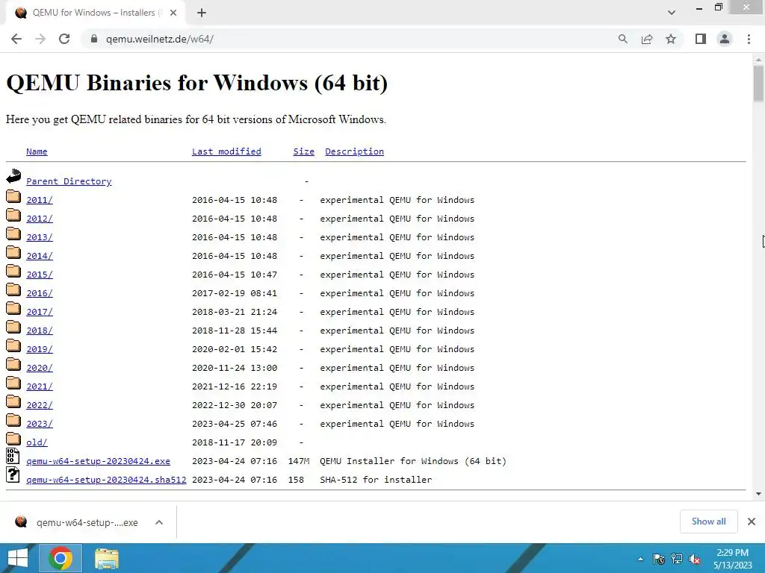Open the 2021/ folder link
This screenshot has width=765, height=573.
coord(40,386)
